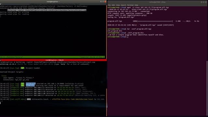Click the highlighted http.proxy label
The width and height of the screenshot is (208, 117).
pos(31,84)
